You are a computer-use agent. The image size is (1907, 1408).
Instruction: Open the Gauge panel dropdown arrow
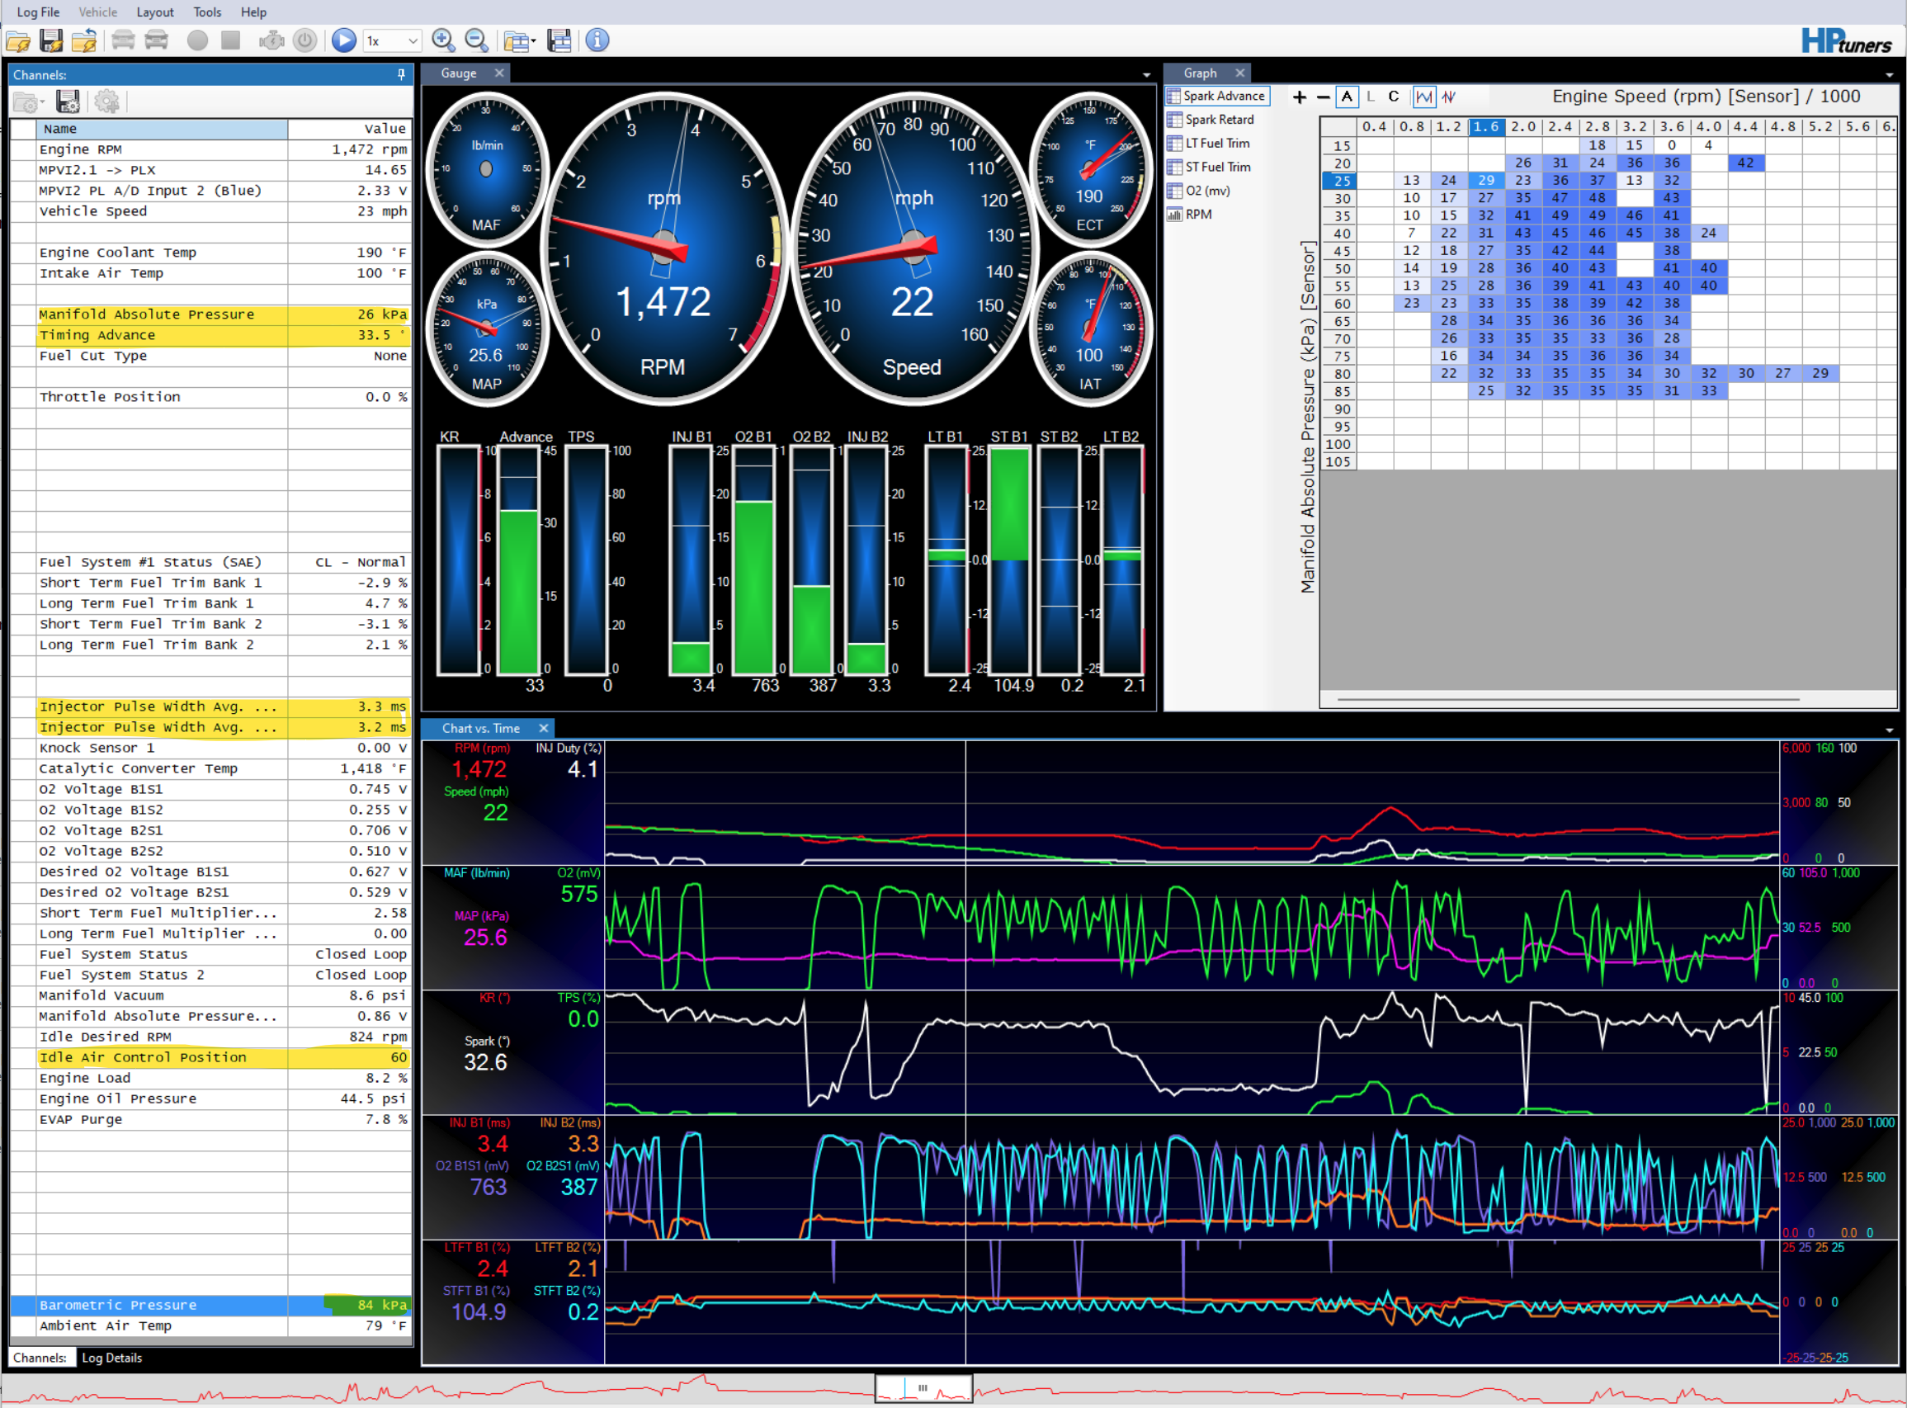tap(1146, 75)
